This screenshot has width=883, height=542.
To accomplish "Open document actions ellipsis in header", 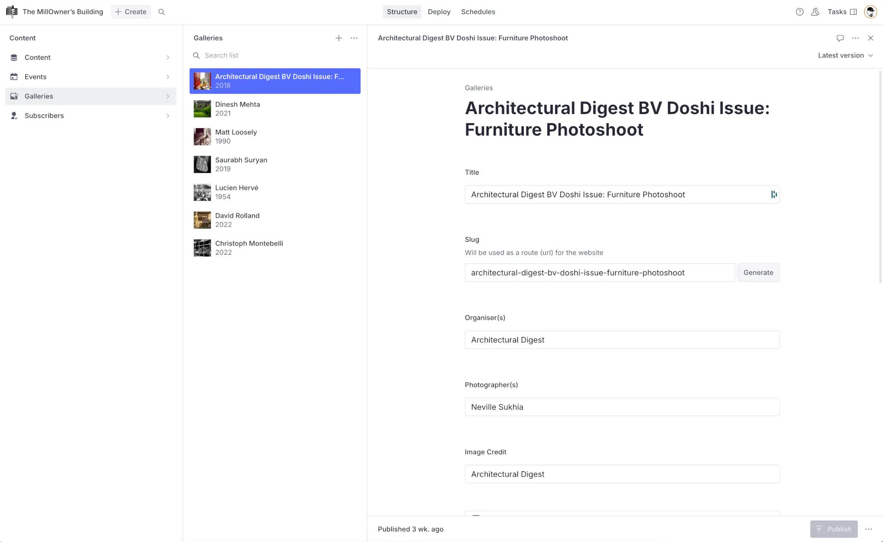I will pos(855,38).
